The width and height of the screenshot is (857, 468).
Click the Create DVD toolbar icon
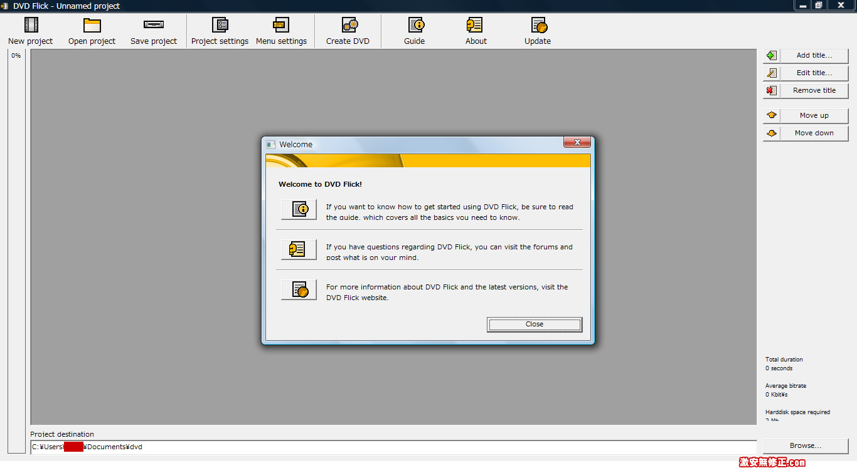click(349, 25)
